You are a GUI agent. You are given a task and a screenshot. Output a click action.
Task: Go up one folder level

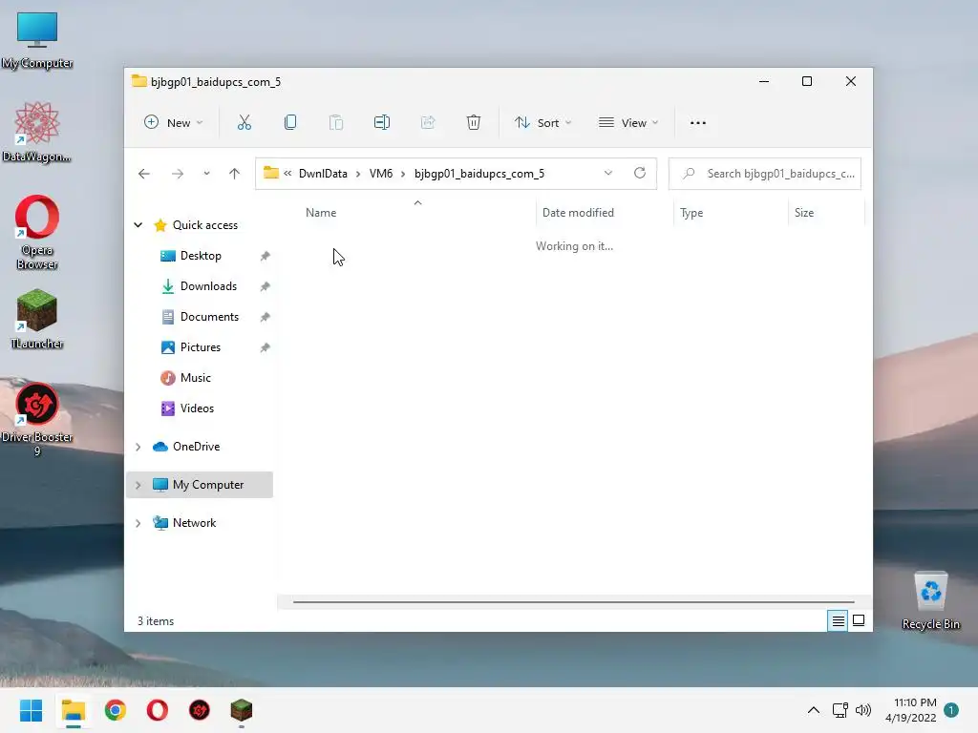(x=235, y=174)
